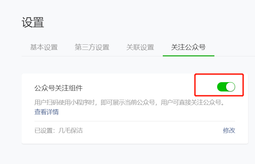Click the 已设置 status label
Screen dimensions: 255x164
point(43,130)
